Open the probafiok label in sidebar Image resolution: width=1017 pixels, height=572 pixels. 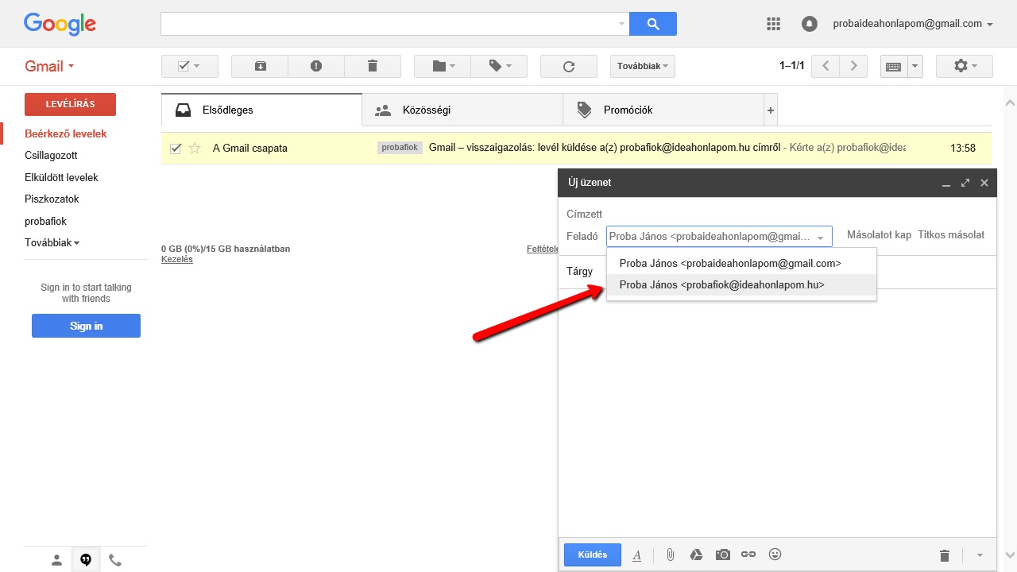pos(45,221)
